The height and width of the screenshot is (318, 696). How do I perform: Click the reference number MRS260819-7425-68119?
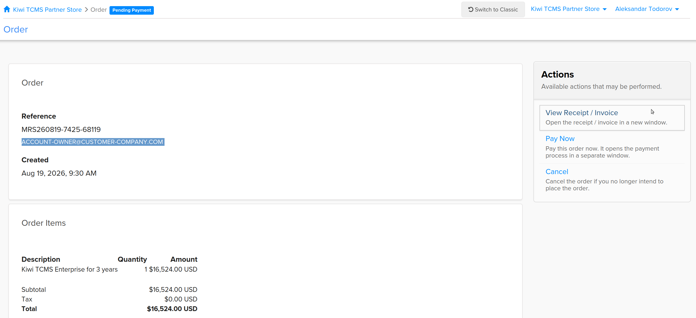(61, 130)
